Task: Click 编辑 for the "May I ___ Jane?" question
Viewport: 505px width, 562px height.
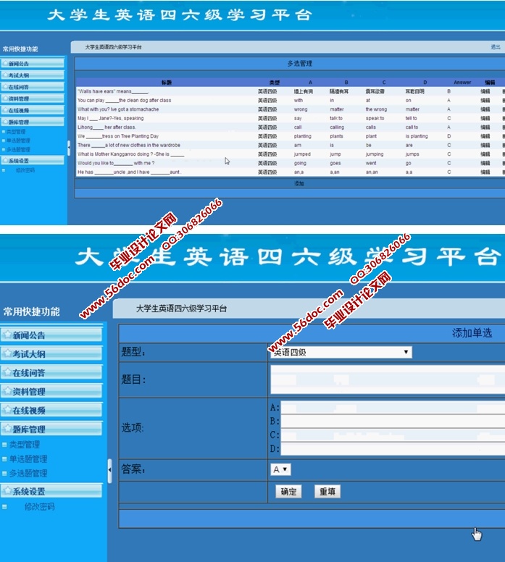Action: coord(485,118)
